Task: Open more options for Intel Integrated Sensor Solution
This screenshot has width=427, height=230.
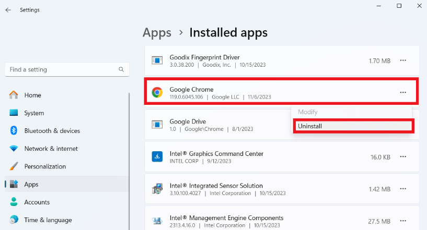Action: pos(403,189)
